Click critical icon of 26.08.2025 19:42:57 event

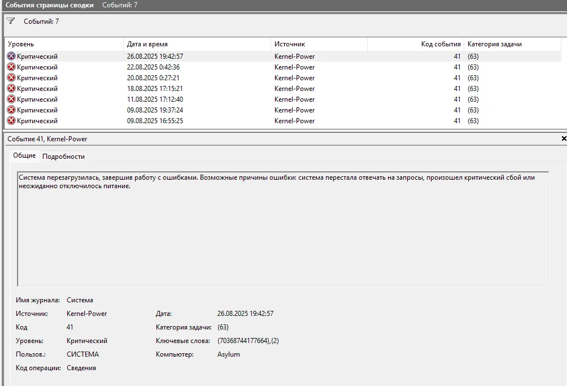(11, 57)
